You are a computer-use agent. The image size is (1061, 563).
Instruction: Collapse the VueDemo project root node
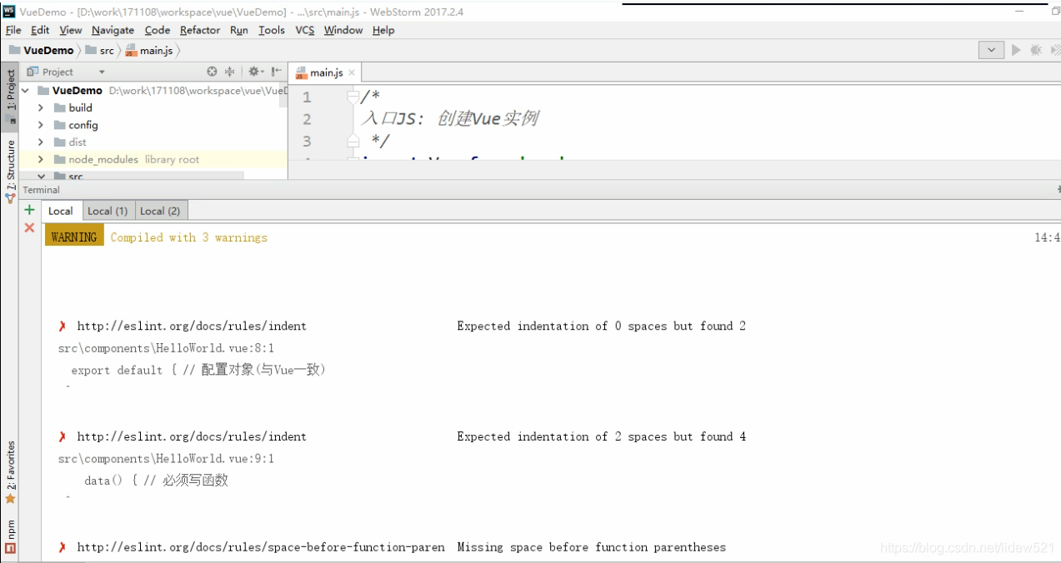pos(25,90)
